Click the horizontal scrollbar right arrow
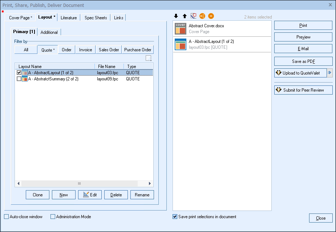The height and width of the screenshot is (232, 336). point(149,184)
